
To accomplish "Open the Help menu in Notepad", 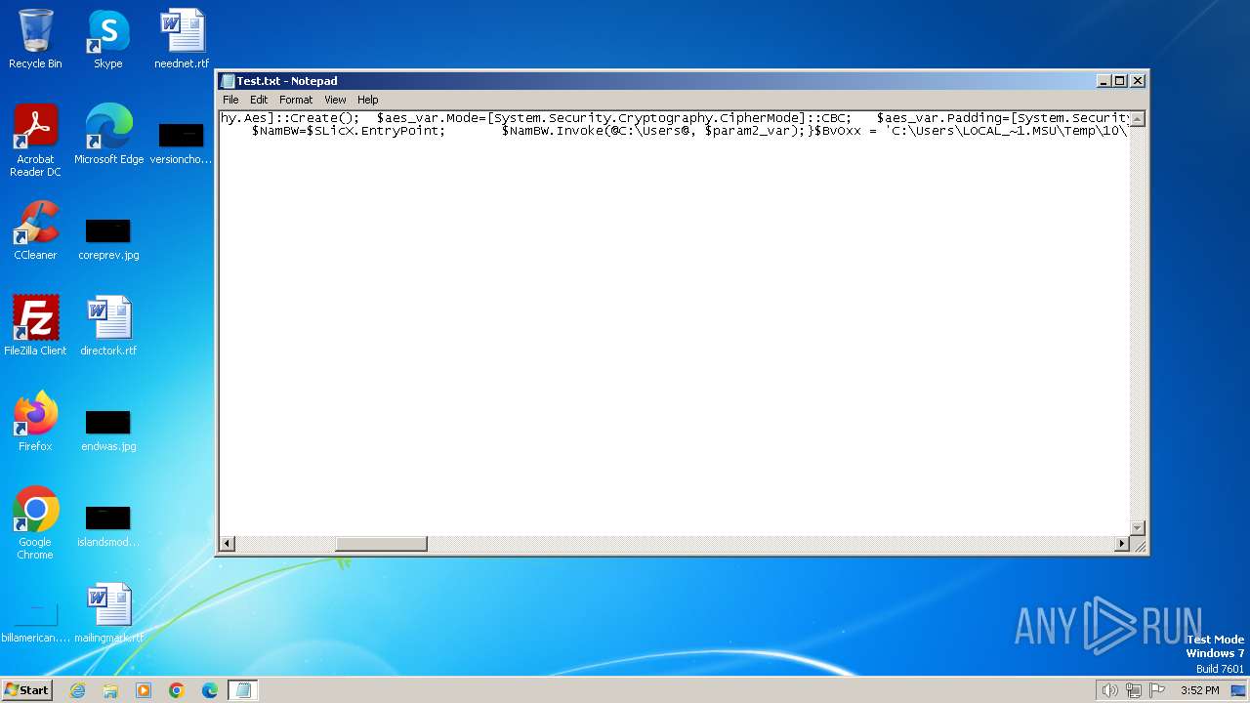I will click(367, 100).
